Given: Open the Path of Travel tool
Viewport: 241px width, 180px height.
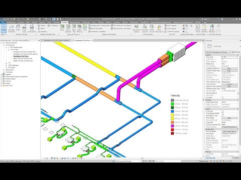Looking at the screenshot, I should [198, 28].
